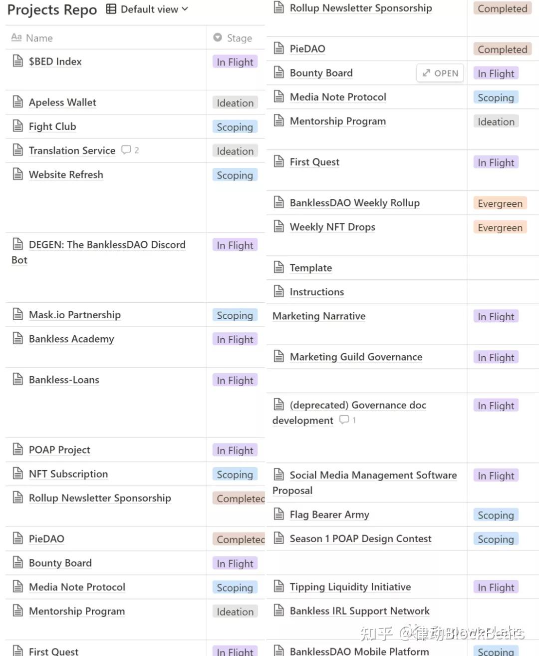Image resolution: width=539 pixels, height=656 pixels.
Task: Click the page icon next to Weekly NFT Drops
Action: pyautogui.click(x=279, y=227)
